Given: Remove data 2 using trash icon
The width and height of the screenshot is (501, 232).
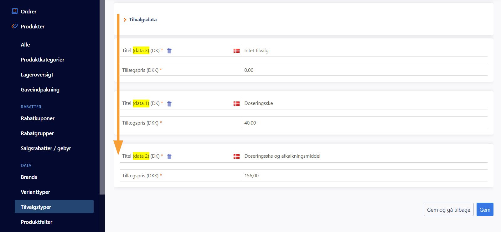Looking at the screenshot, I should point(169,156).
